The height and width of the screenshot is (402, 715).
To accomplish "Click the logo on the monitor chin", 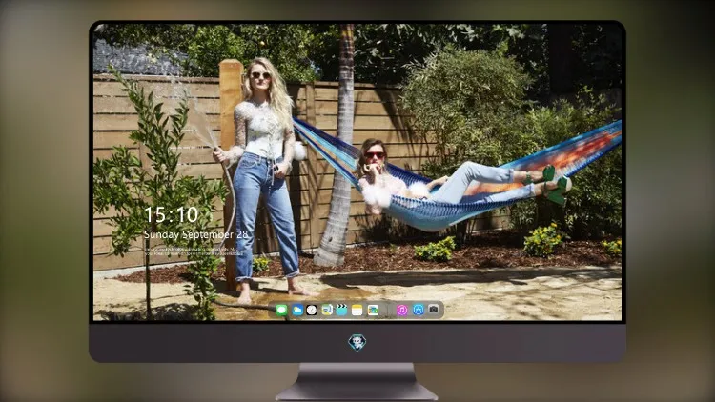I will 357,343.
